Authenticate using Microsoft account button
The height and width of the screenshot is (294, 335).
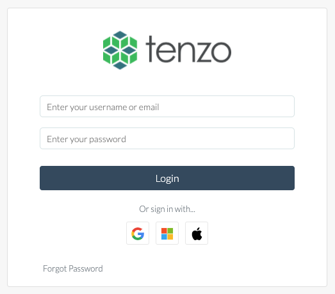click(167, 233)
